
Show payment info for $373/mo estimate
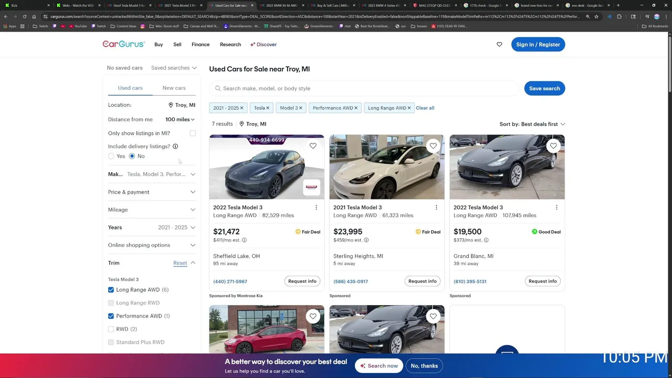coord(486,240)
